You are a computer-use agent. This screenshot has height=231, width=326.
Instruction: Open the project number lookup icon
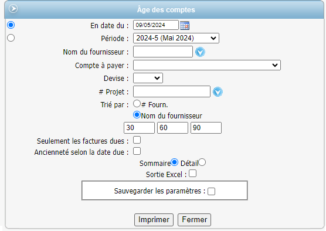point(218,91)
